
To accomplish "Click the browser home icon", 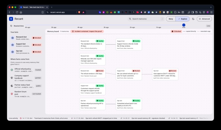I will click(21, 12).
